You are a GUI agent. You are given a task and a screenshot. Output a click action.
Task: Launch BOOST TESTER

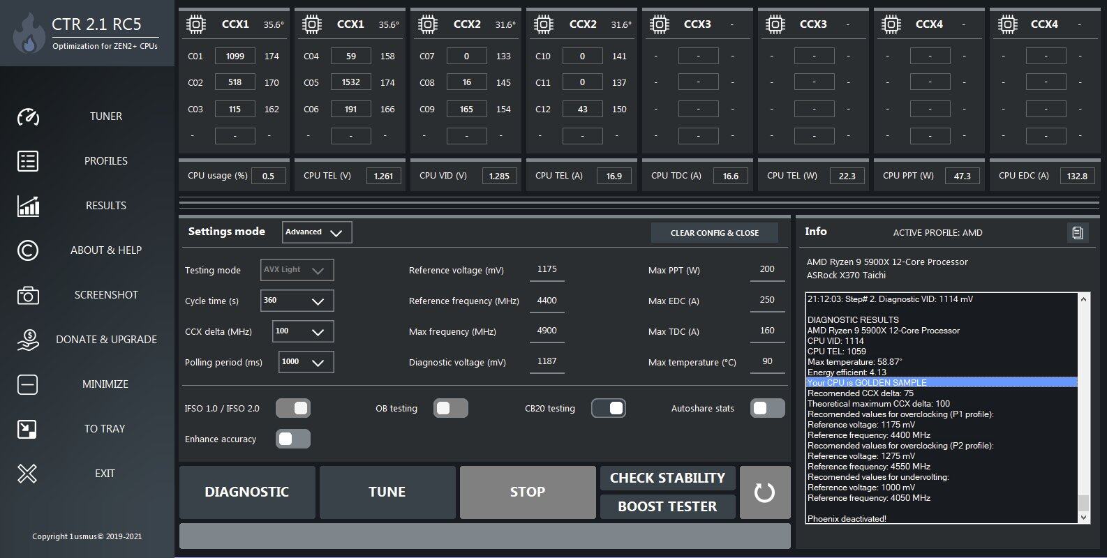(667, 506)
